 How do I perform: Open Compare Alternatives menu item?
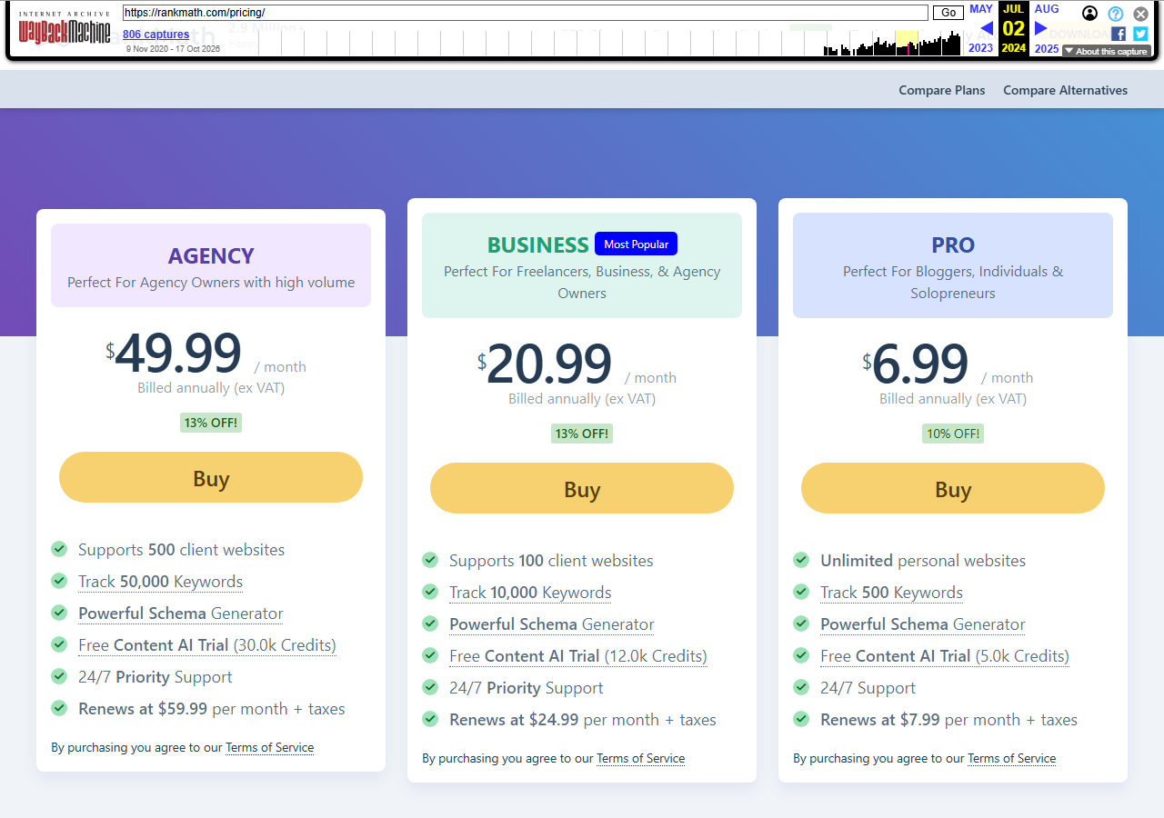coord(1065,90)
